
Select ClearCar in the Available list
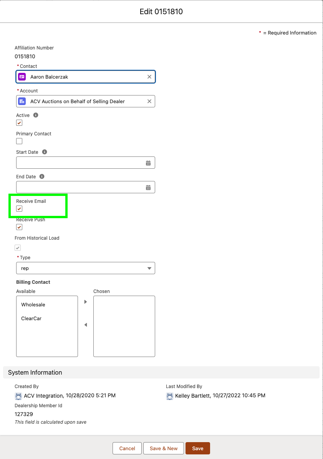[x=31, y=319]
